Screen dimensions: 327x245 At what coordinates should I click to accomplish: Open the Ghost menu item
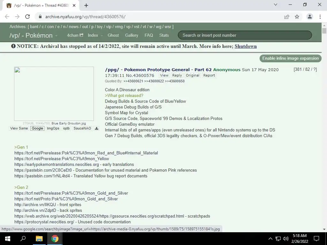click(x=113, y=35)
